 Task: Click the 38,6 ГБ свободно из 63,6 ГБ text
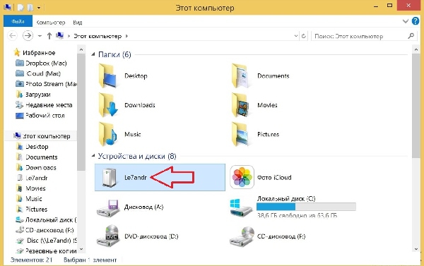(x=297, y=215)
